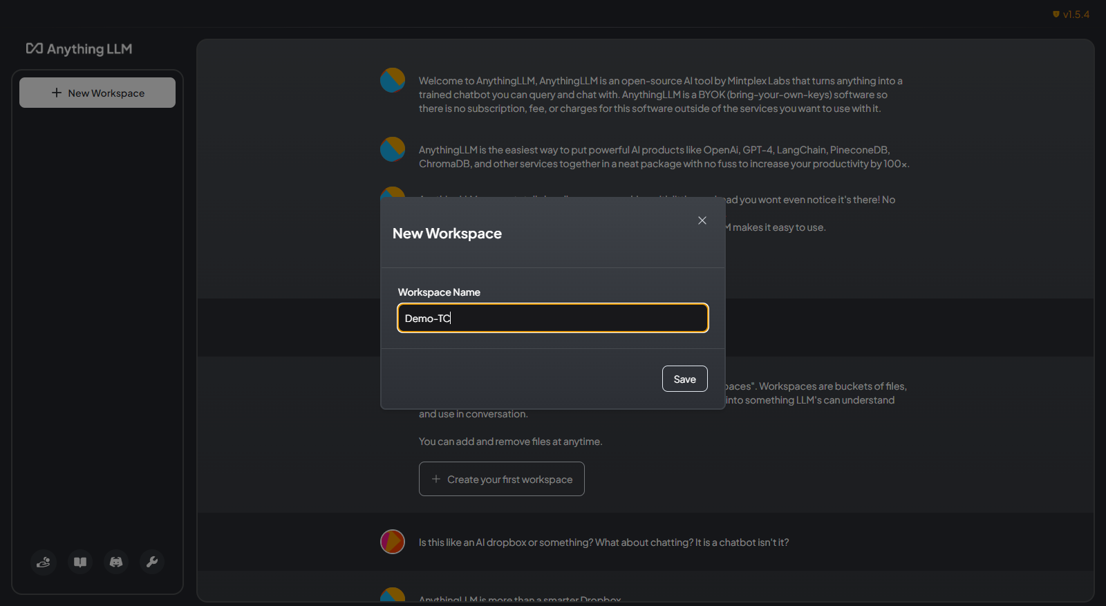The width and height of the screenshot is (1106, 606).
Task: Open the documentation book icon
Action: 80,562
